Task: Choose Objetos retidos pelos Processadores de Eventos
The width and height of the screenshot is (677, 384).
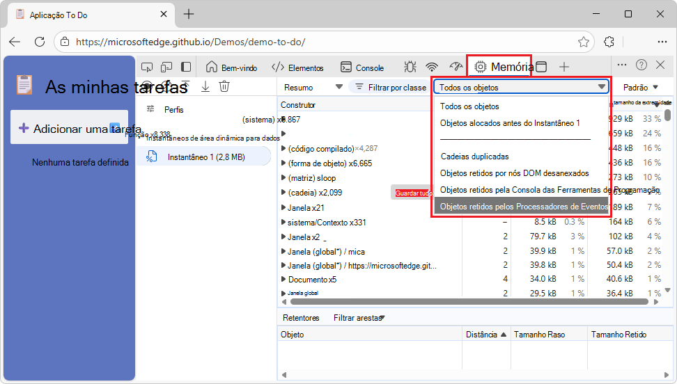Action: tap(521, 206)
